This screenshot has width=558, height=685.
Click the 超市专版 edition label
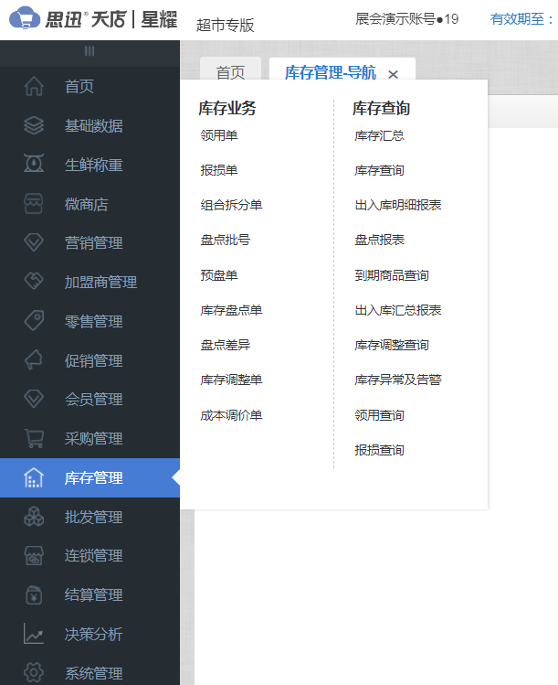tap(226, 25)
